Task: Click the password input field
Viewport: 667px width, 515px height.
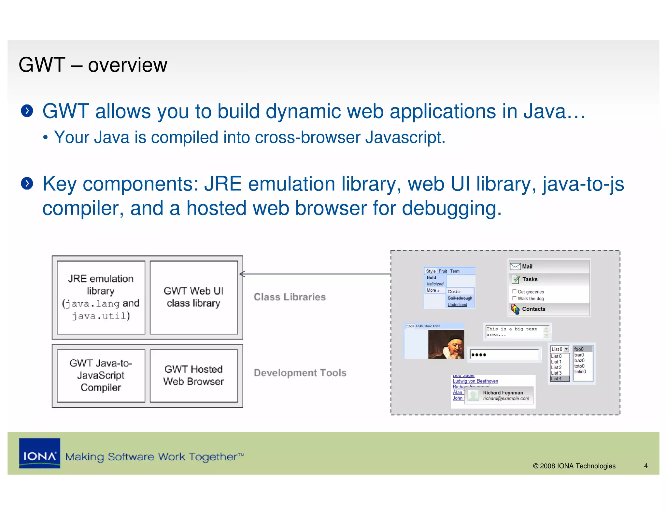Action: coord(504,355)
